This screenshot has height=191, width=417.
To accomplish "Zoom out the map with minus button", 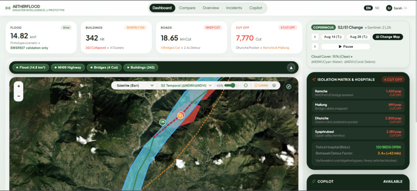I will (x=19, y=96).
